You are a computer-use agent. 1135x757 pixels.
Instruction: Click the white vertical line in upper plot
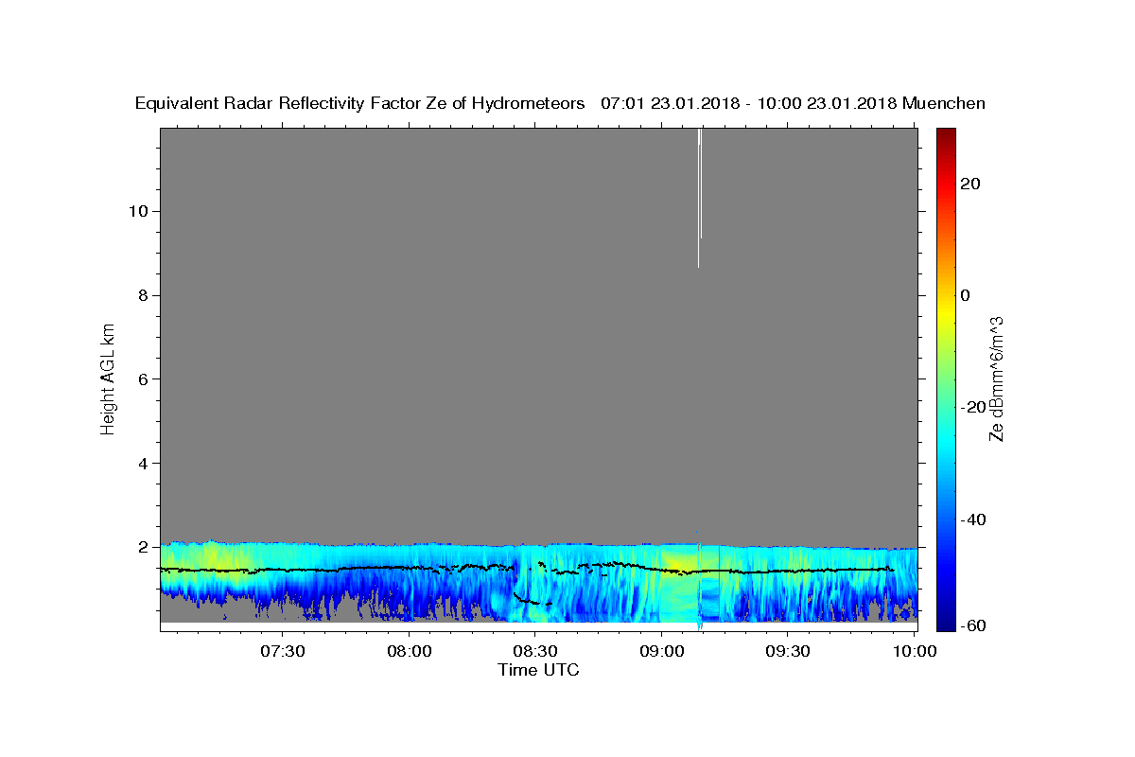[x=699, y=198]
